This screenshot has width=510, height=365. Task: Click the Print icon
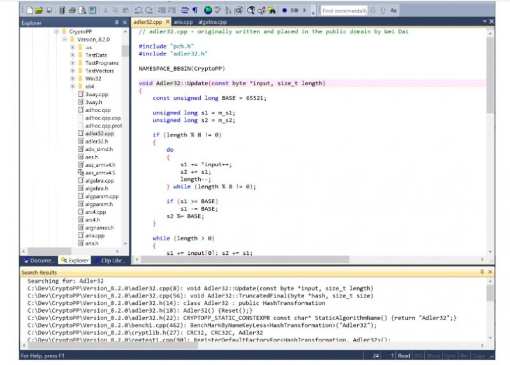click(72, 10)
